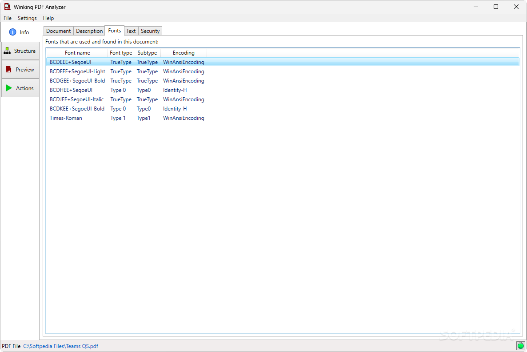Click Identity-H encoding of BCDHEE+SegoeUI
The width and height of the screenshot is (527, 352).
tap(175, 90)
